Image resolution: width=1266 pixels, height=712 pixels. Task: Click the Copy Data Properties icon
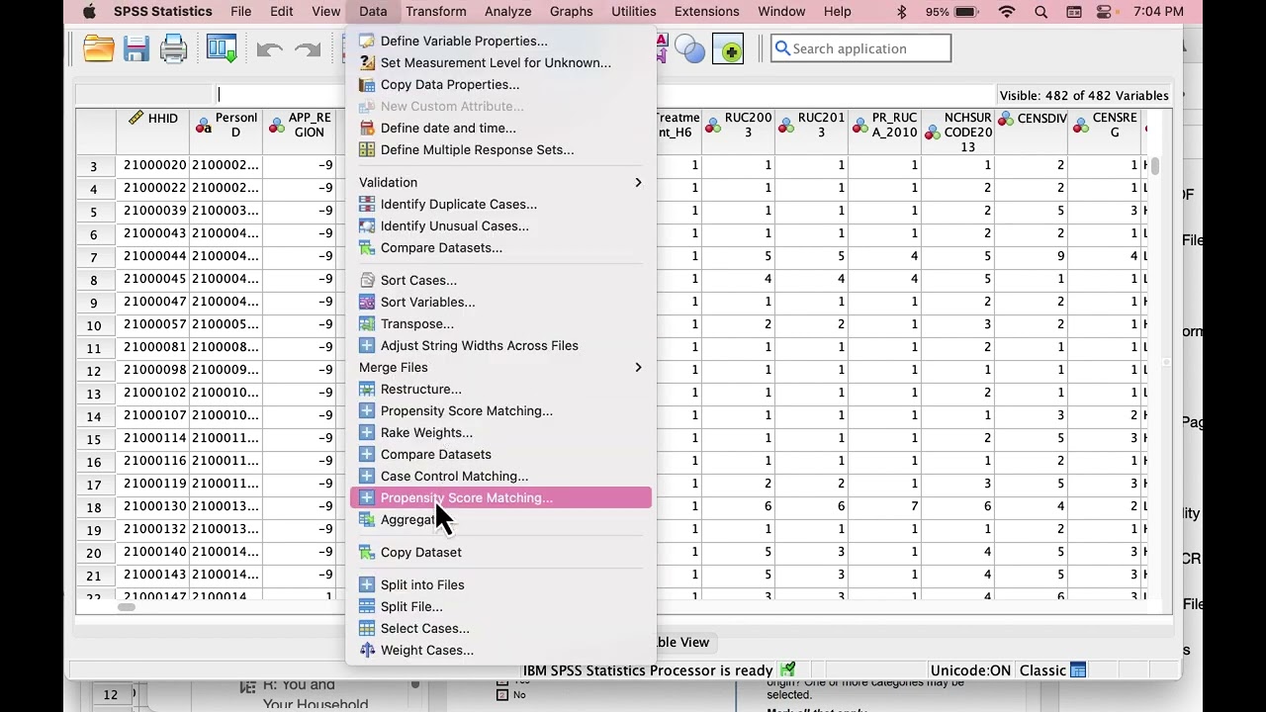click(367, 84)
